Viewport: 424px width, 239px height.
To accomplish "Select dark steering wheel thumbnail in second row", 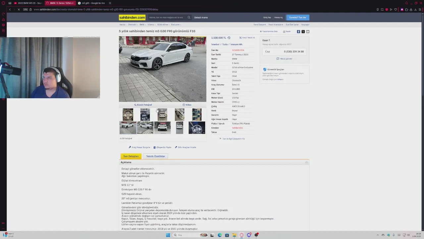I will pos(197,128).
